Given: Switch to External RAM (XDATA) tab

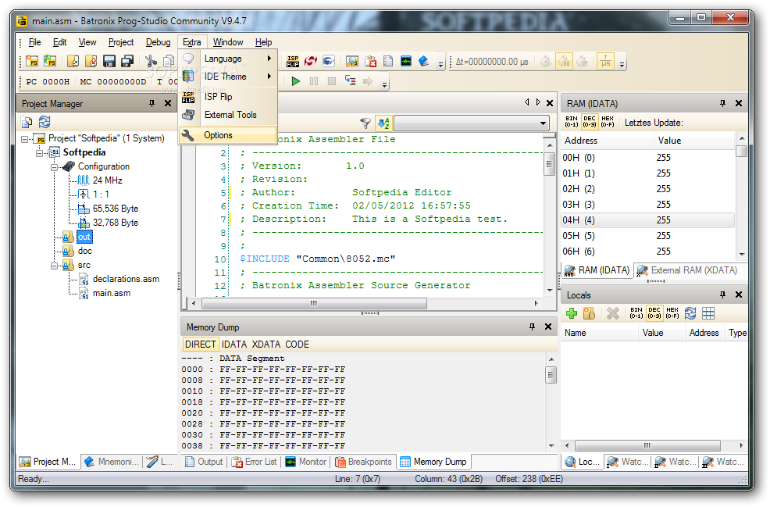Looking at the screenshot, I should (687, 270).
